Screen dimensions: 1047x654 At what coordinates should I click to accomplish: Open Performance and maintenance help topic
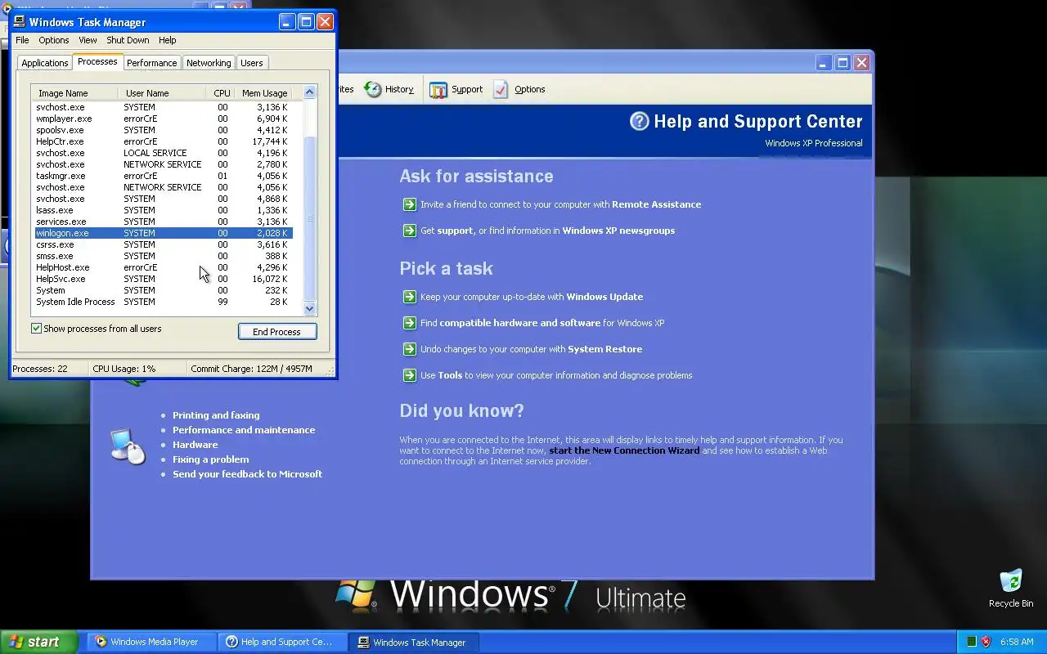[x=244, y=430]
